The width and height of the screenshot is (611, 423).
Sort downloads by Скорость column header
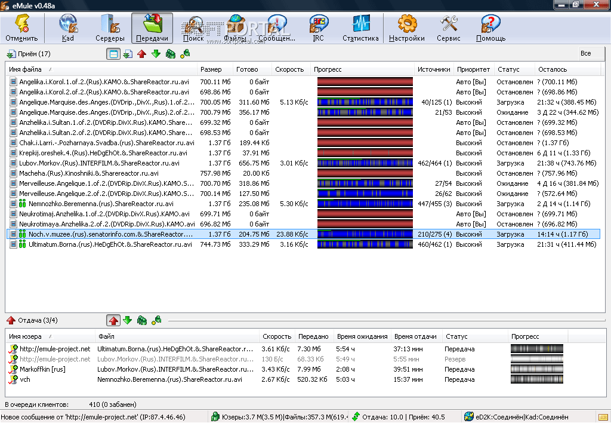[289, 69]
